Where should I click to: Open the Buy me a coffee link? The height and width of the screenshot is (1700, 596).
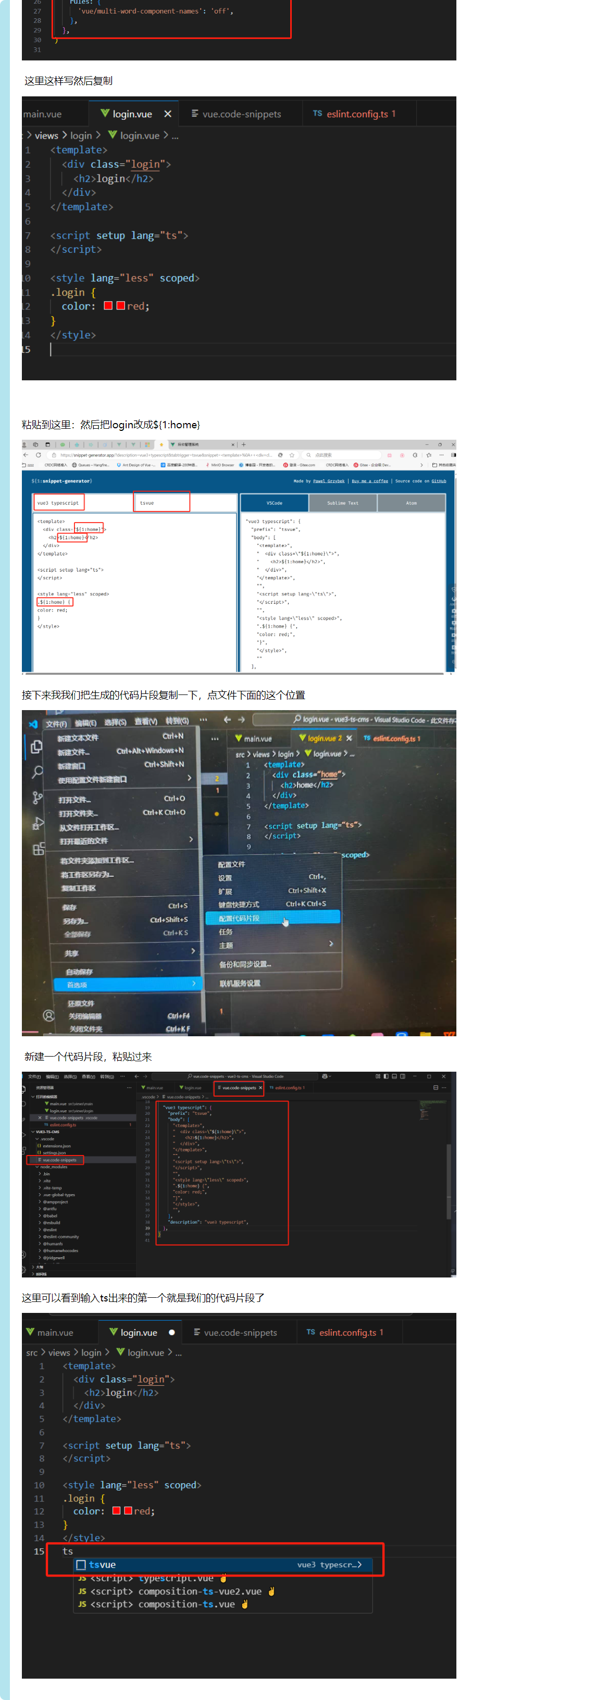pos(369,481)
